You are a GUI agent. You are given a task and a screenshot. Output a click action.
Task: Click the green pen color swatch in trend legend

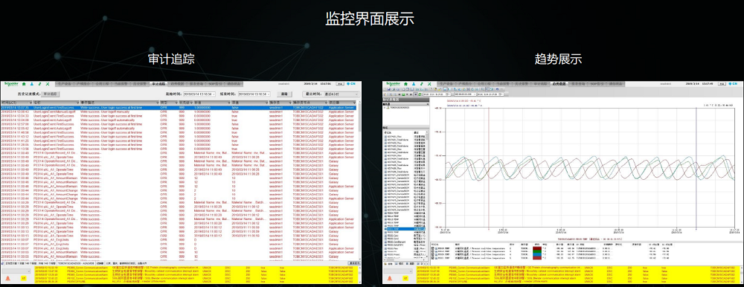click(x=537, y=251)
